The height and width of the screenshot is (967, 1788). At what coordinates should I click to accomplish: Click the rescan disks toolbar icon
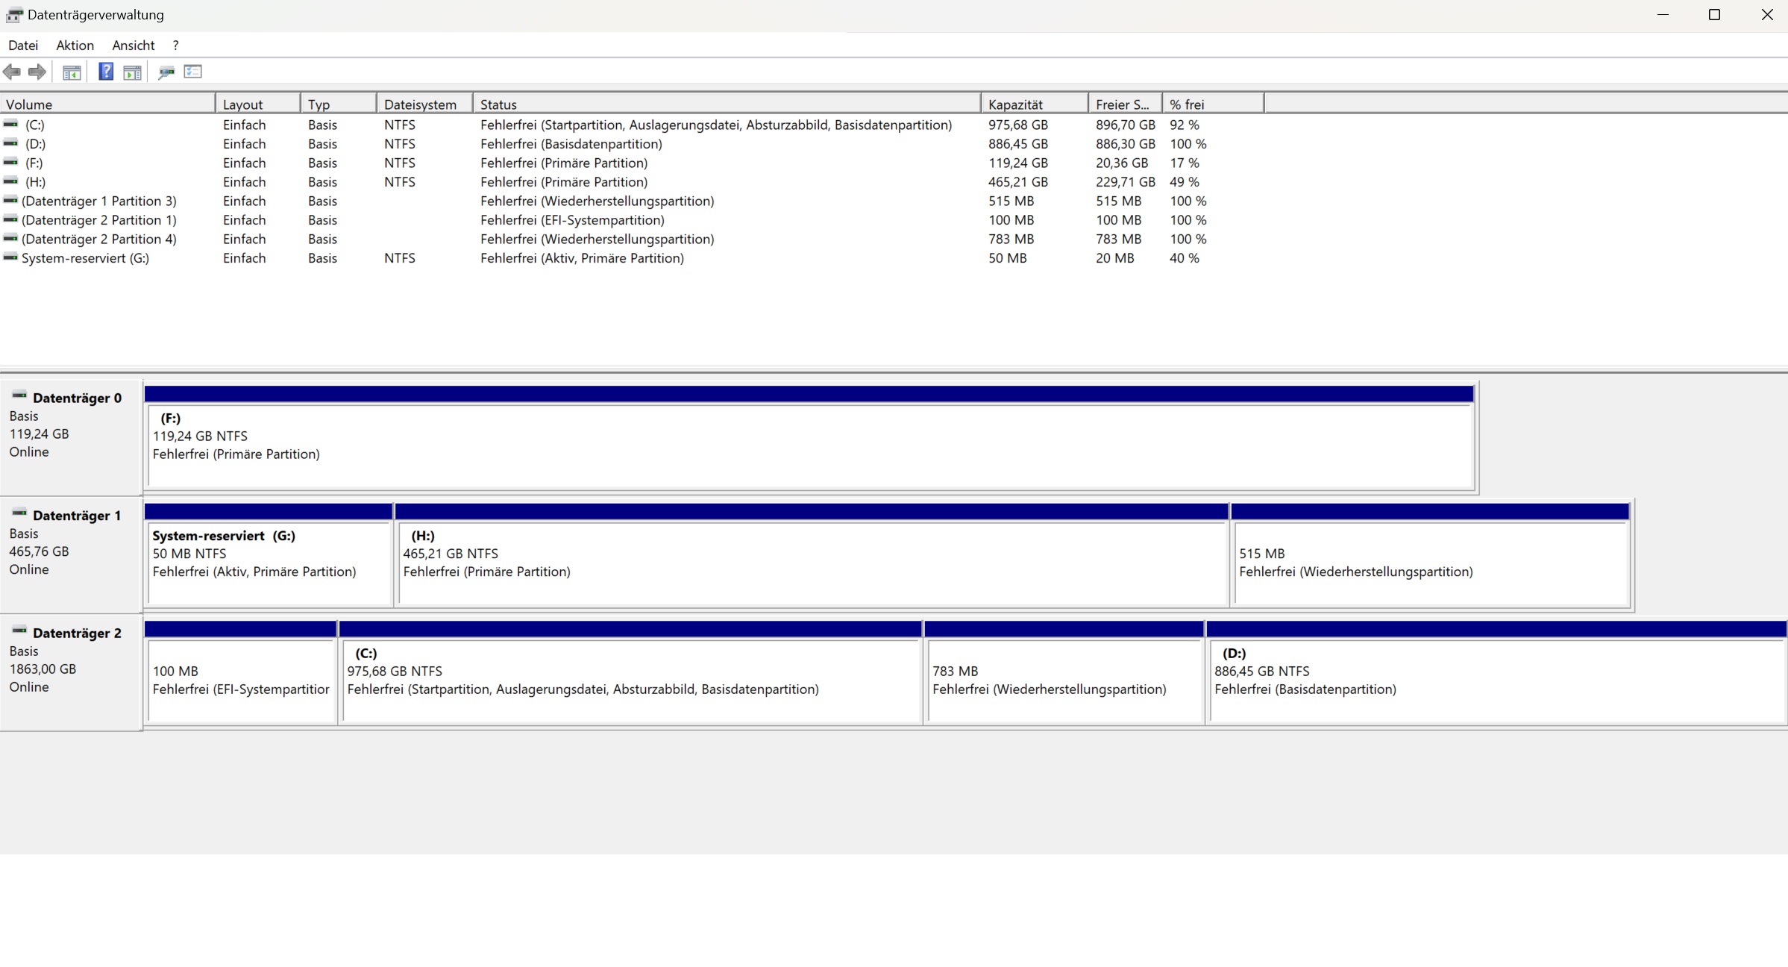pyautogui.click(x=166, y=72)
